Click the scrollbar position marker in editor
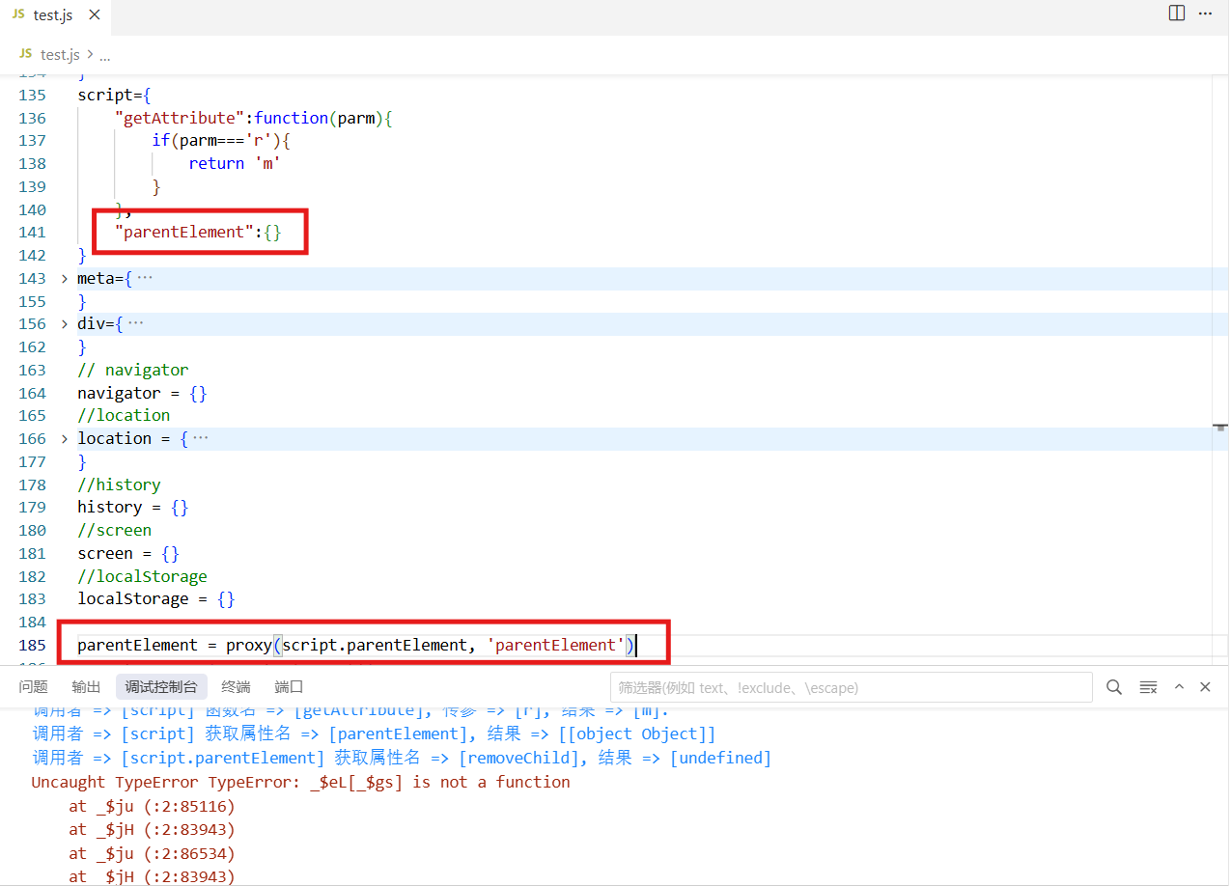 pyautogui.click(x=1220, y=426)
